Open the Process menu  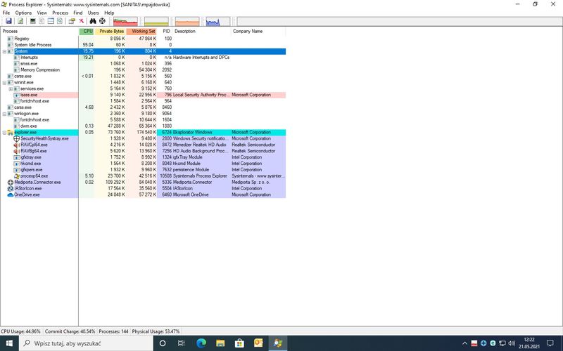click(61, 13)
